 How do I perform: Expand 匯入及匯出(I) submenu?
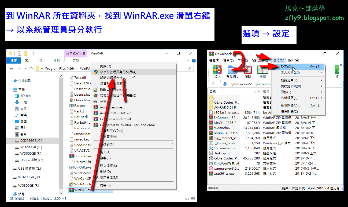298,73
